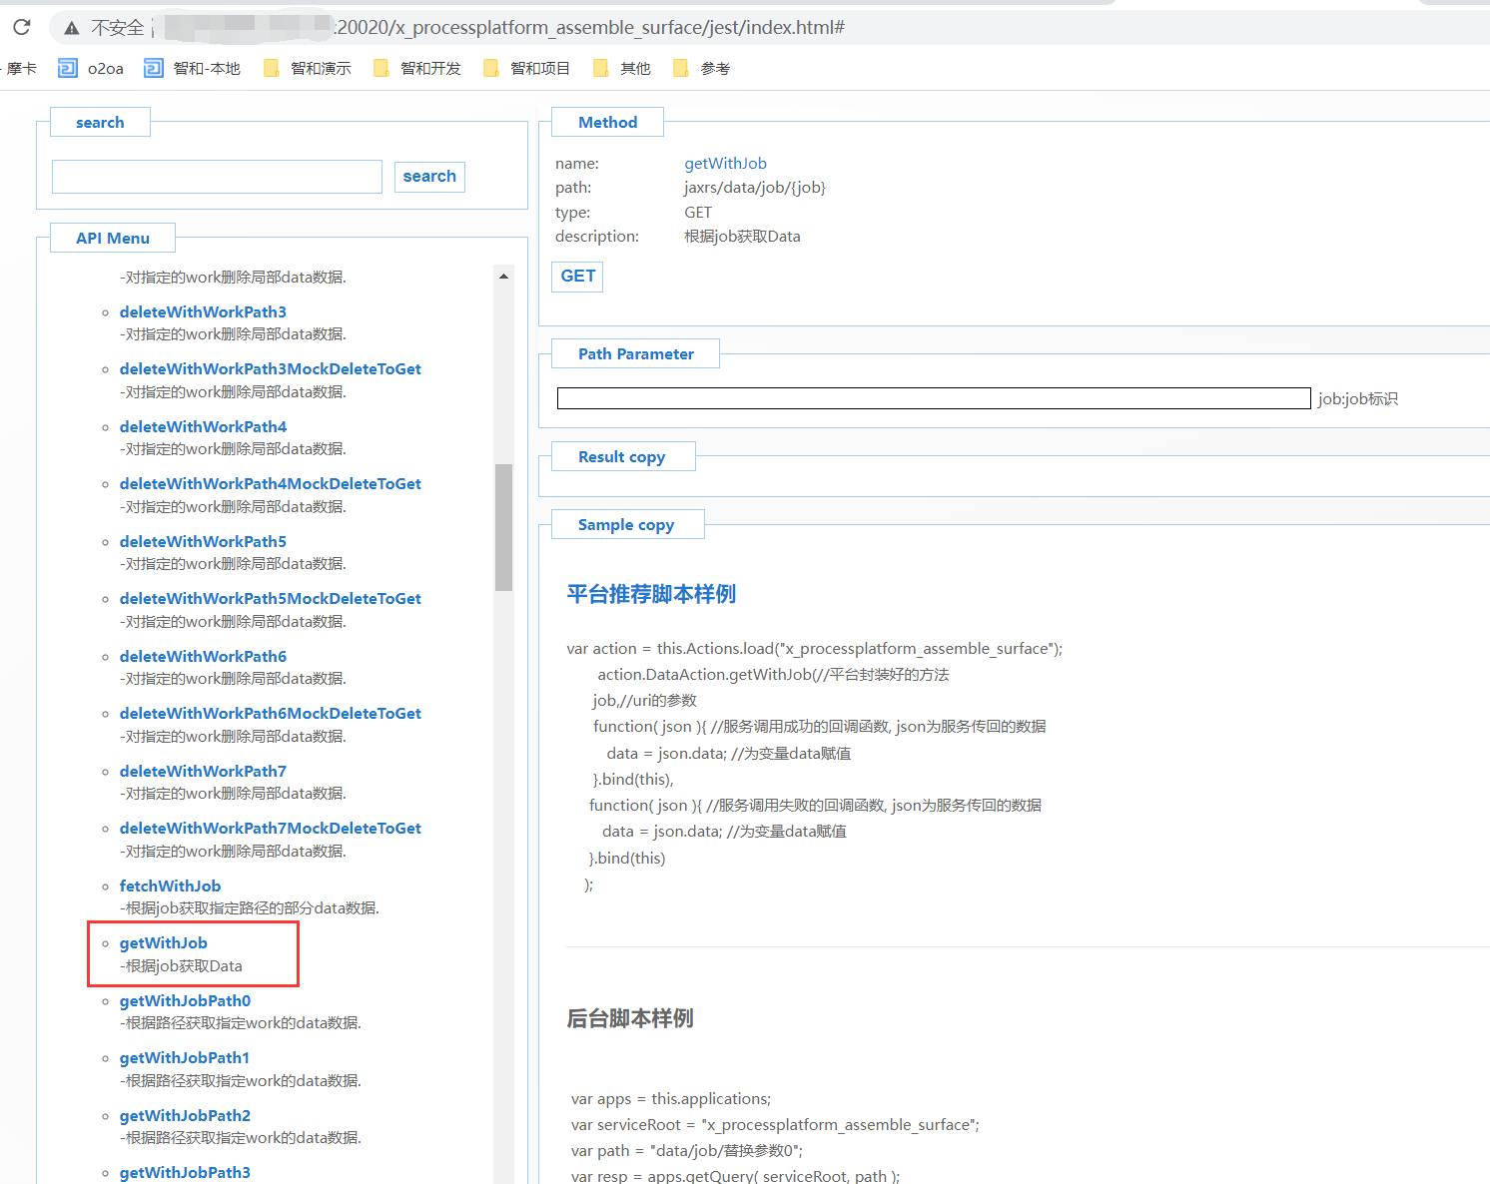1490x1184 pixels.
Task: Click the code line starting with var action
Action: click(814, 648)
